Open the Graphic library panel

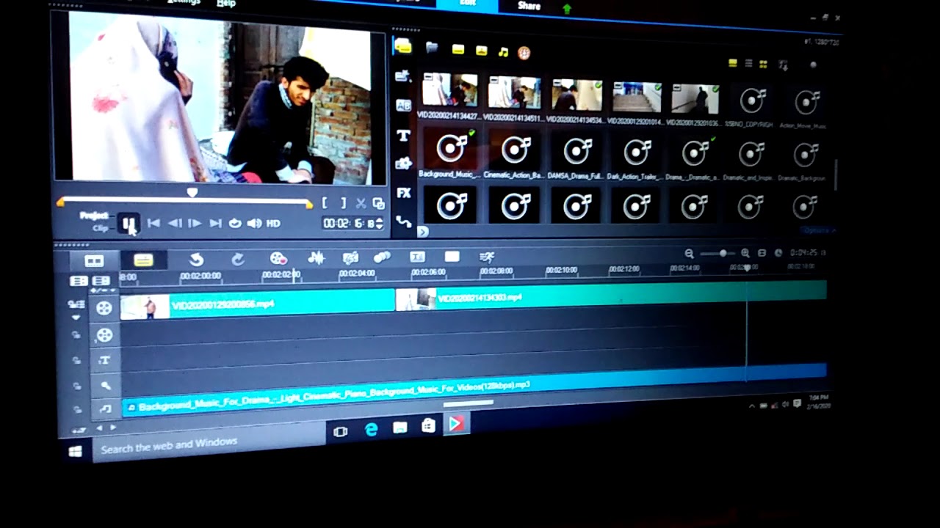coord(403,164)
